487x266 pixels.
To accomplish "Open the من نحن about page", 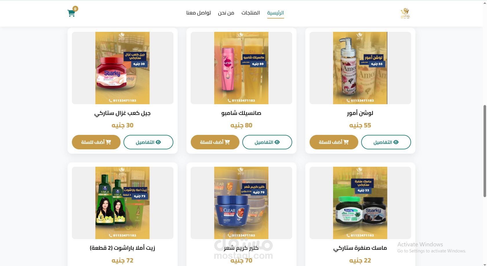I will coord(226,13).
